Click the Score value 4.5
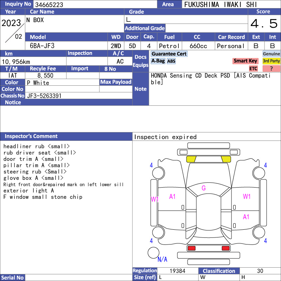Image resolution: width=281 pixels, height=281 pixels. point(264,24)
